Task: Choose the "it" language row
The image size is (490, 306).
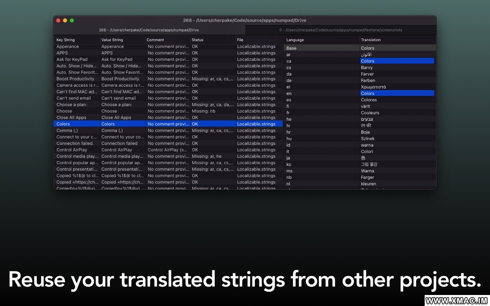Action: click(288, 151)
